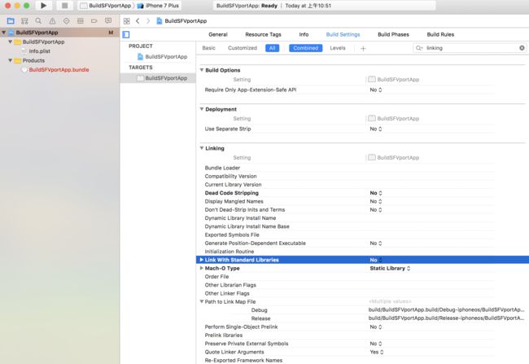Select the Other Linker Flags setting row
This screenshot has height=364, width=529.
(x=362, y=293)
